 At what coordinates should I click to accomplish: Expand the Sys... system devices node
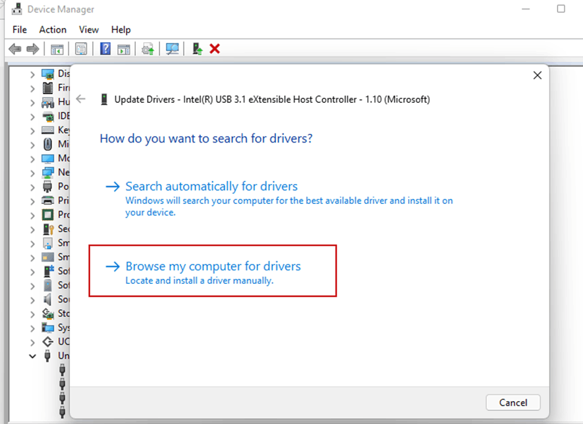(32, 329)
